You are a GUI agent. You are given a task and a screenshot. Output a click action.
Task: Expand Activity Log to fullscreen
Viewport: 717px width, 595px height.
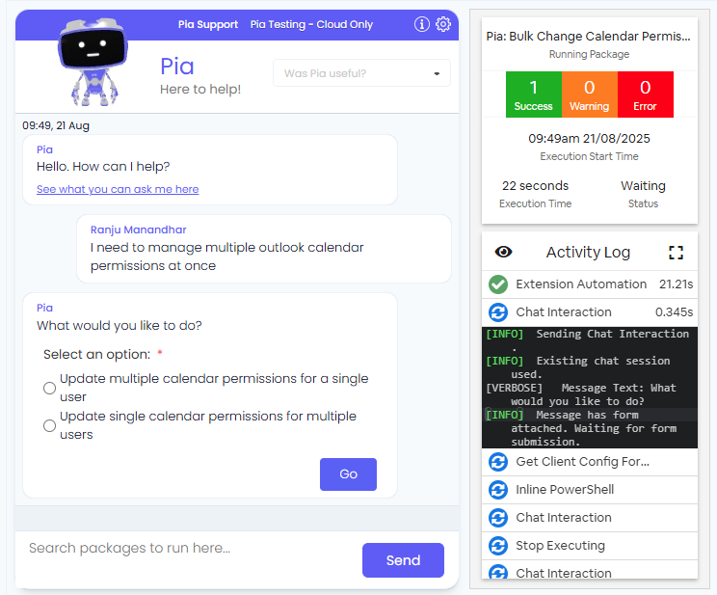[x=676, y=252]
